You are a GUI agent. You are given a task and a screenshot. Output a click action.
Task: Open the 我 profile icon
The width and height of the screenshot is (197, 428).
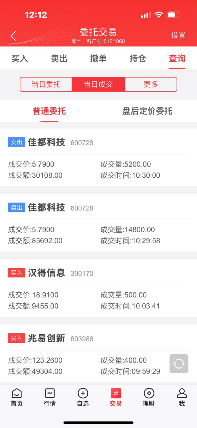[x=182, y=393]
